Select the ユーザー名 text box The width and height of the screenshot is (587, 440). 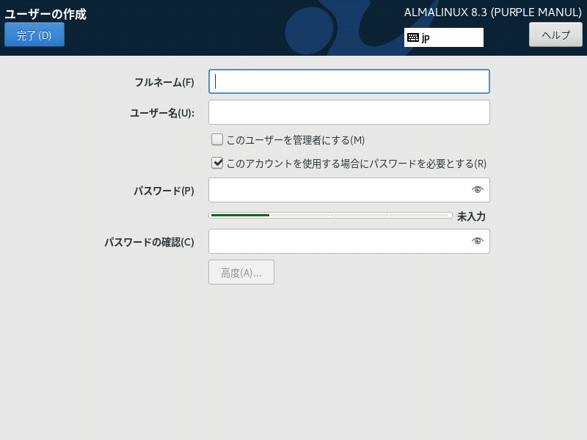tap(349, 111)
